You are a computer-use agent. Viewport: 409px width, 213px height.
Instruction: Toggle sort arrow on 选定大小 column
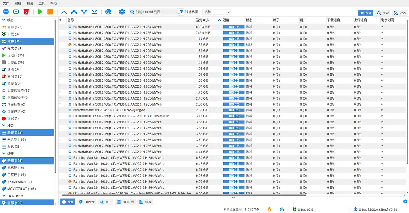pyautogui.click(x=219, y=20)
